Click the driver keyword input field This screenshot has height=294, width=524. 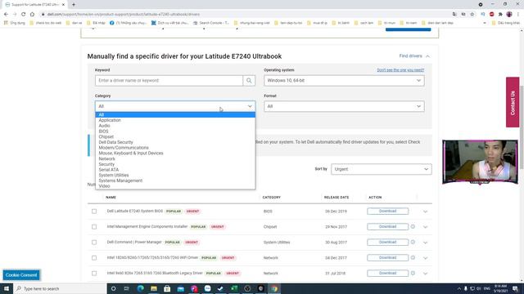169,80
